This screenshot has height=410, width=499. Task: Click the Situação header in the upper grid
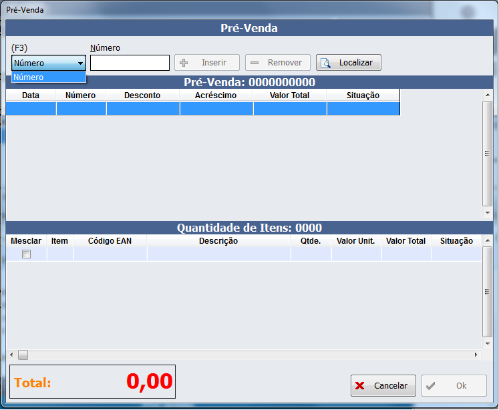point(363,95)
